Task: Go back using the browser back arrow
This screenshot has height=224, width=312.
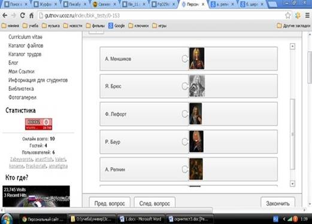Action: tap(5, 16)
